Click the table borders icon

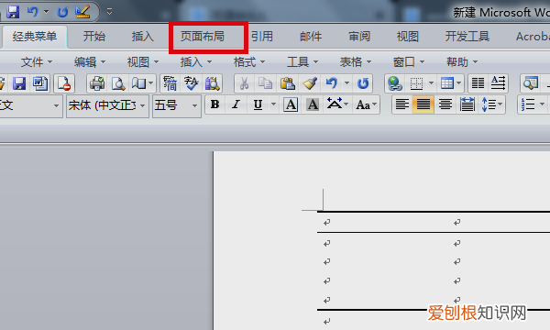point(416,83)
